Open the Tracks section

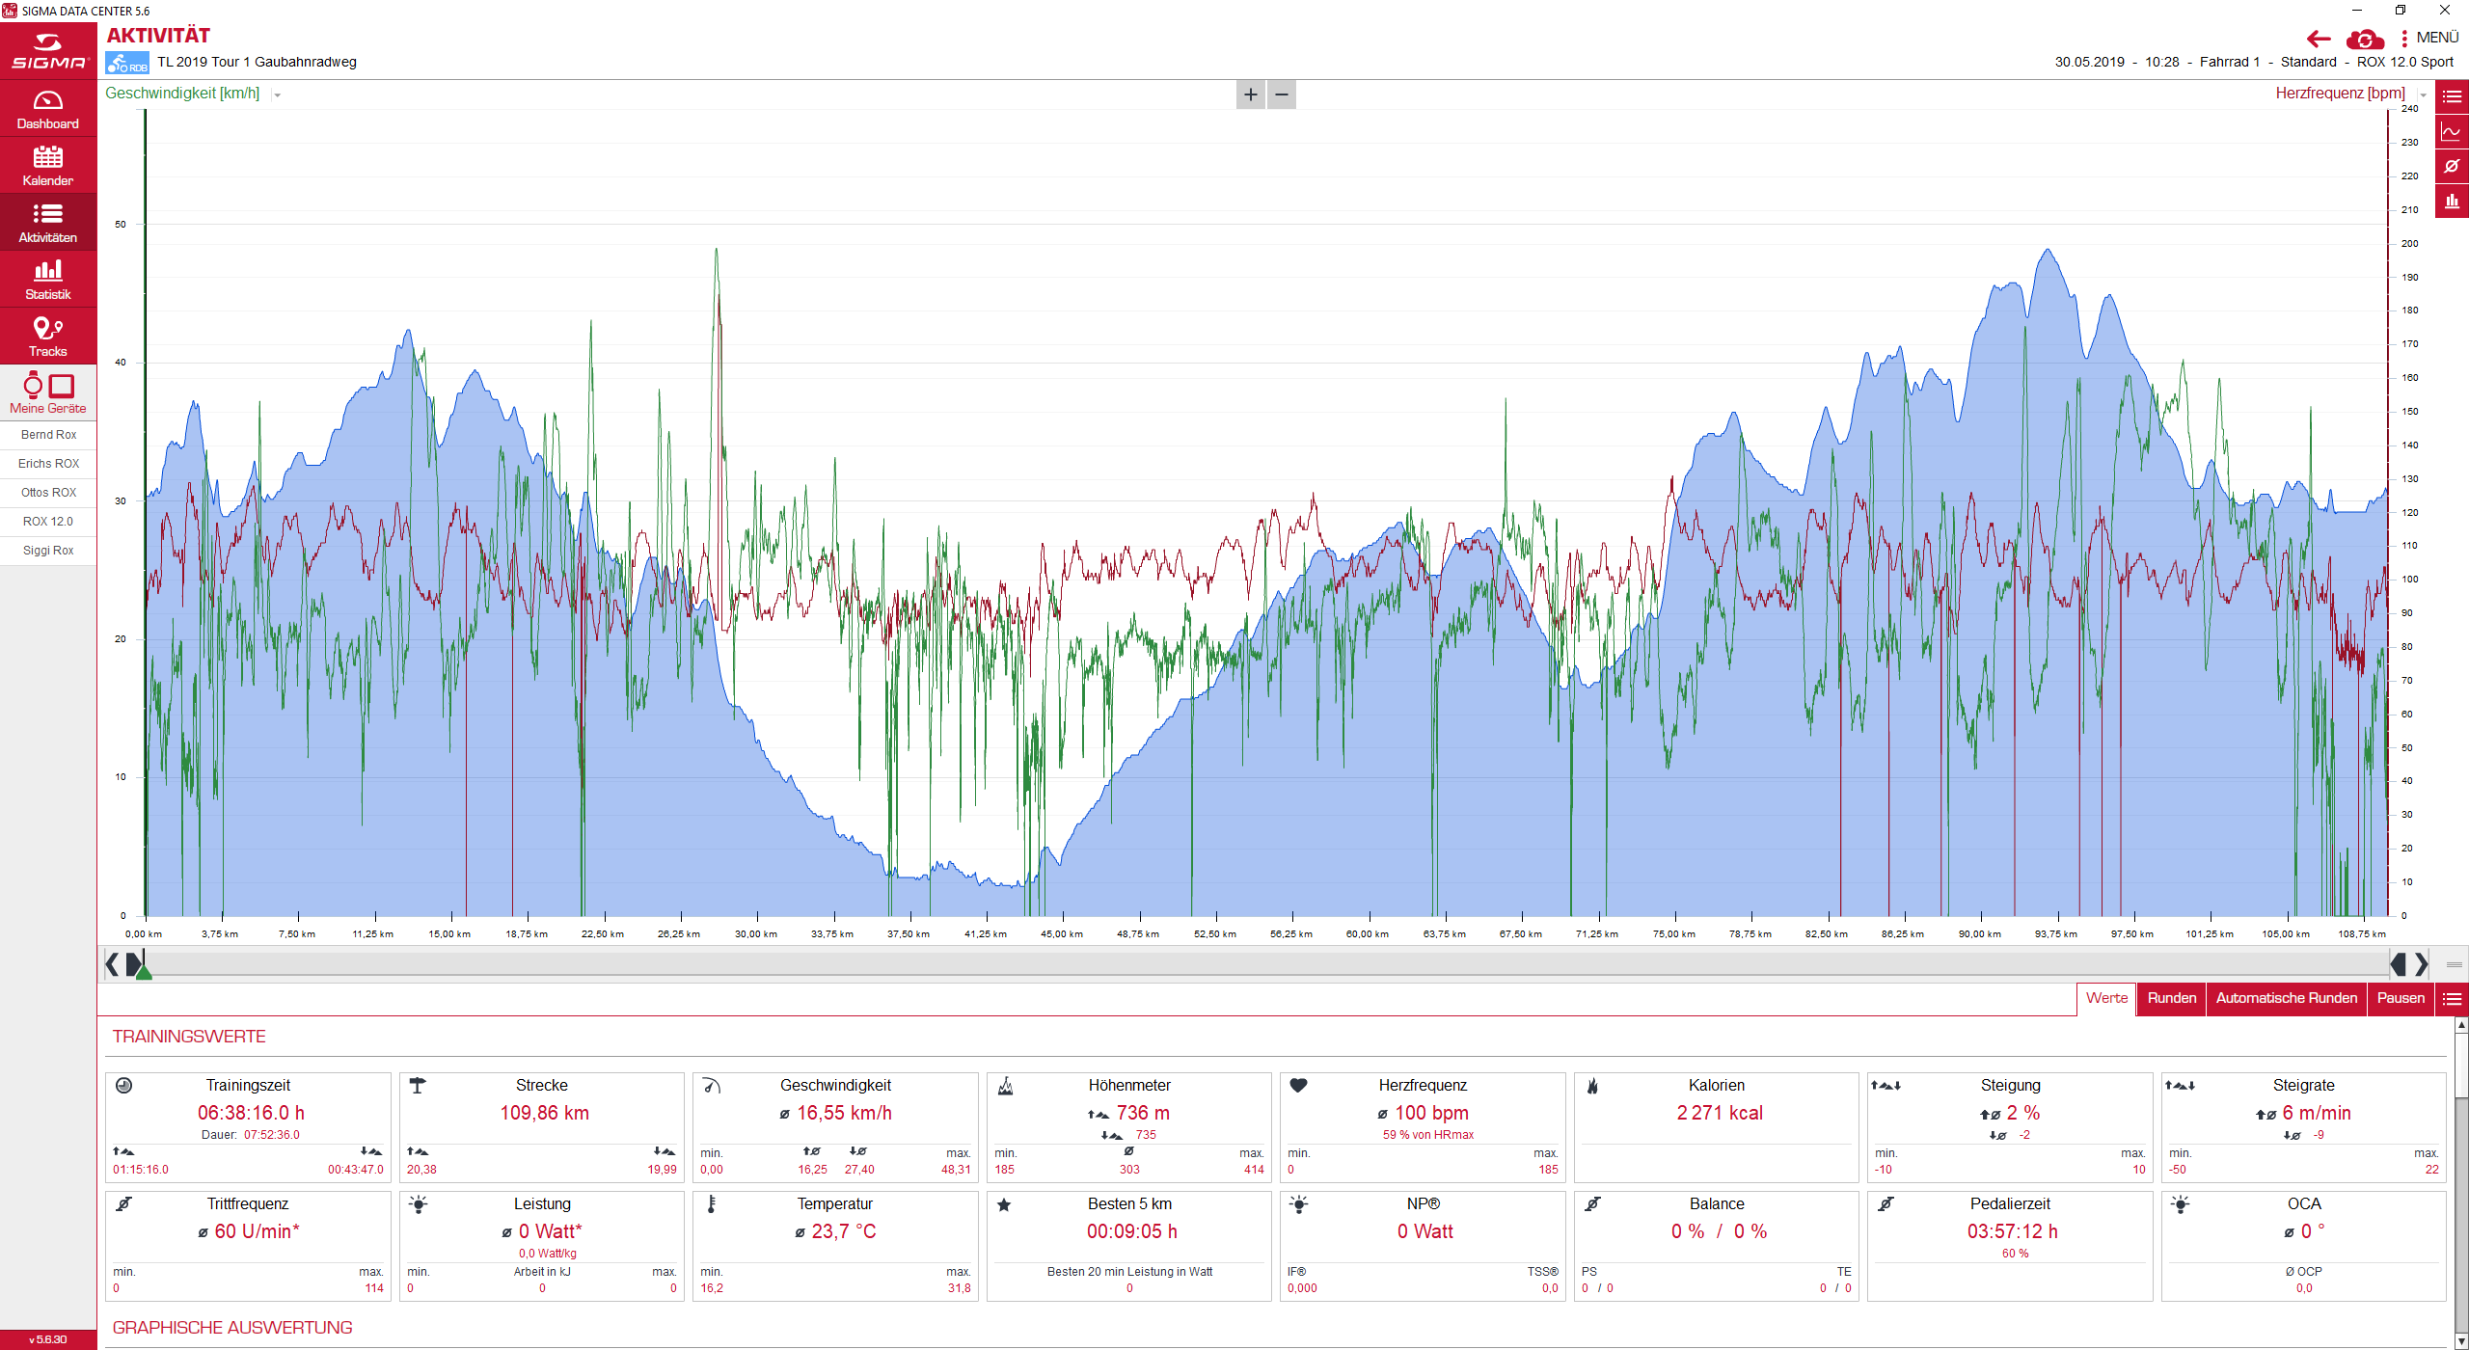pyautogui.click(x=47, y=337)
